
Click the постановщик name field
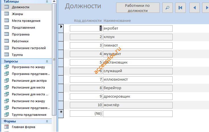pos(138,63)
